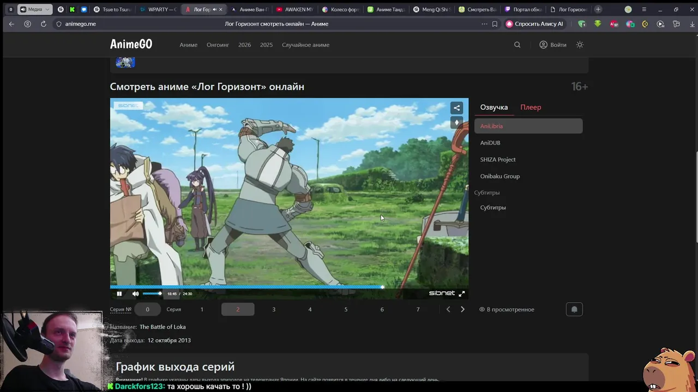Click the diamond icon below share
698x392 pixels.
point(457,122)
